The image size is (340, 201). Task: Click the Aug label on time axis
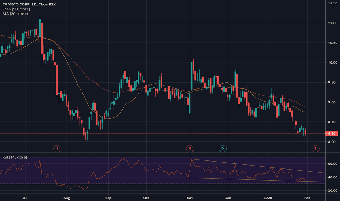point(67,198)
